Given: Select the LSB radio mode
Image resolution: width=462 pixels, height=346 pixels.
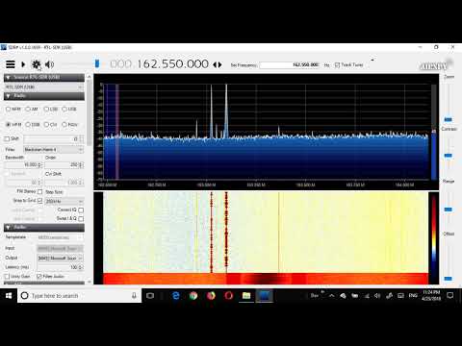Looking at the screenshot, I should [46, 109].
